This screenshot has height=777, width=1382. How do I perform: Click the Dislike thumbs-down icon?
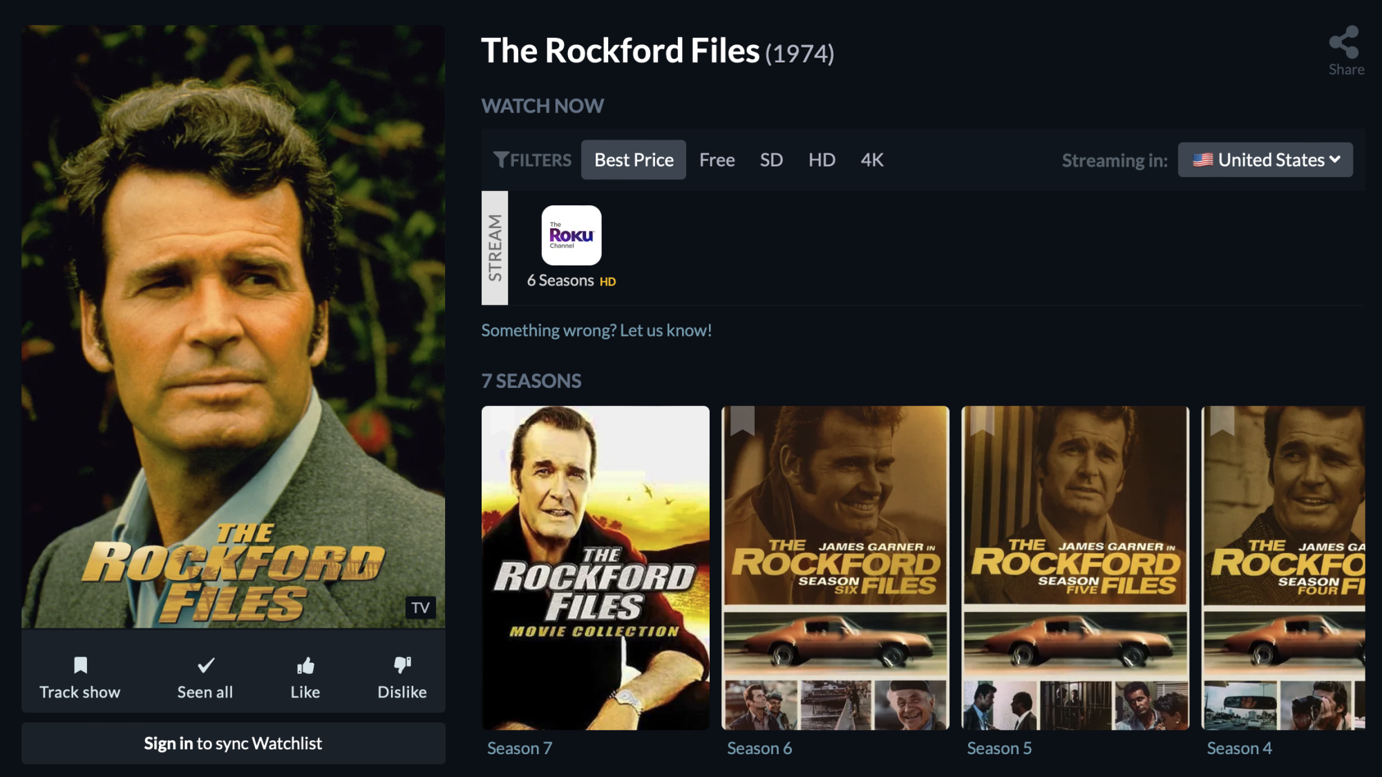[402, 665]
